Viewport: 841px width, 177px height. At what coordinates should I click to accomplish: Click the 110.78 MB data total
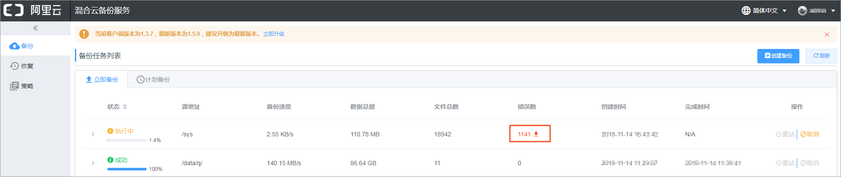pos(365,134)
